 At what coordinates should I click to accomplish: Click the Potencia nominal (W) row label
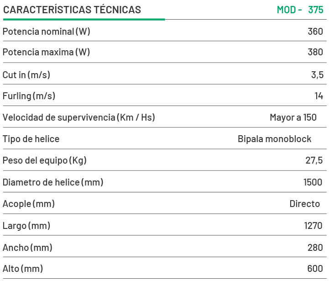click(x=46, y=32)
